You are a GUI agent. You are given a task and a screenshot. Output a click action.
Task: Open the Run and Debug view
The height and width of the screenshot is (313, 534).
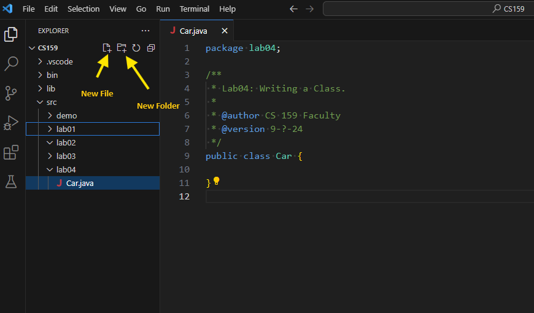[11, 123]
